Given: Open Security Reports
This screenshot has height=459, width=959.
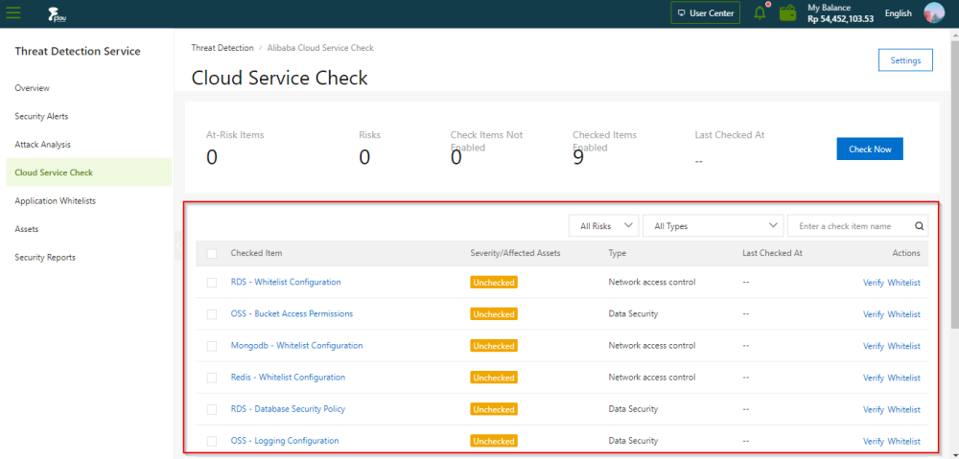Looking at the screenshot, I should [x=45, y=258].
